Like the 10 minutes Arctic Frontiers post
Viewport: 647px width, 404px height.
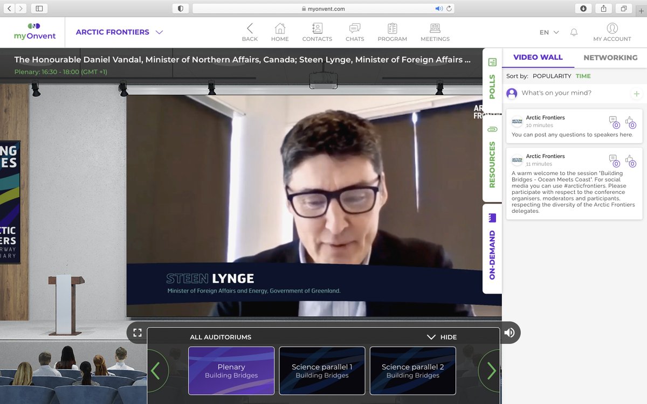tap(630, 122)
